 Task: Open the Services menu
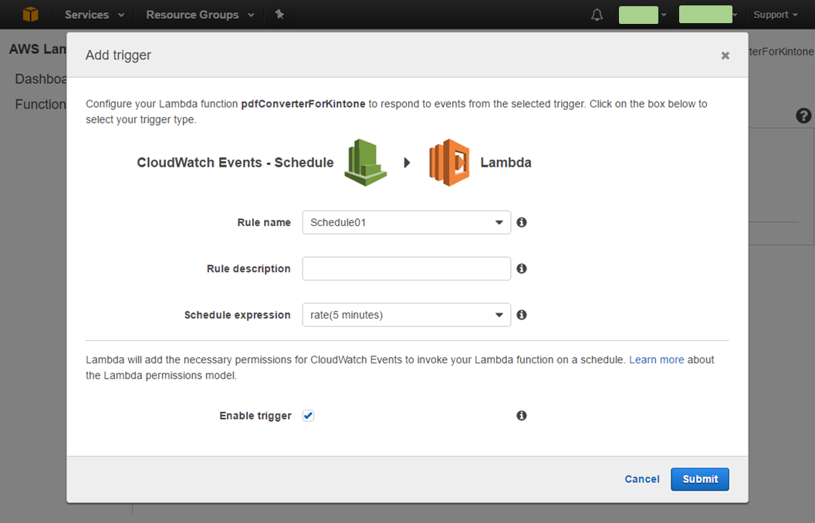(94, 15)
